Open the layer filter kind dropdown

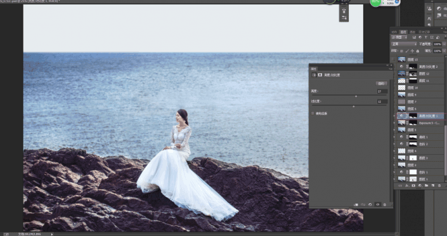coord(399,37)
